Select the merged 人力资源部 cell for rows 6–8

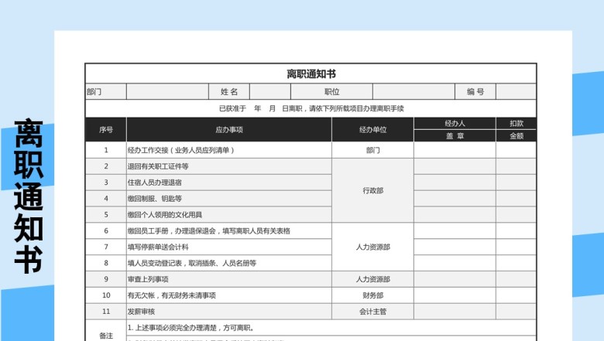[373, 247]
